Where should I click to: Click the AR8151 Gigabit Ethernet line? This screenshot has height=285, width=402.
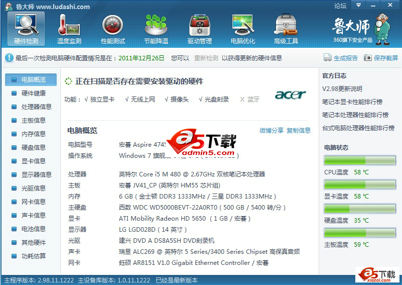click(194, 263)
